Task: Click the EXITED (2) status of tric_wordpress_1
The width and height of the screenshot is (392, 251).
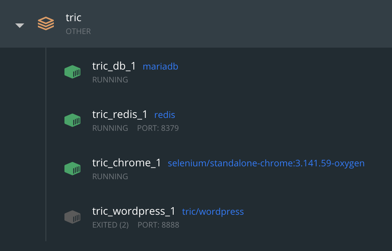Action: [x=110, y=225]
